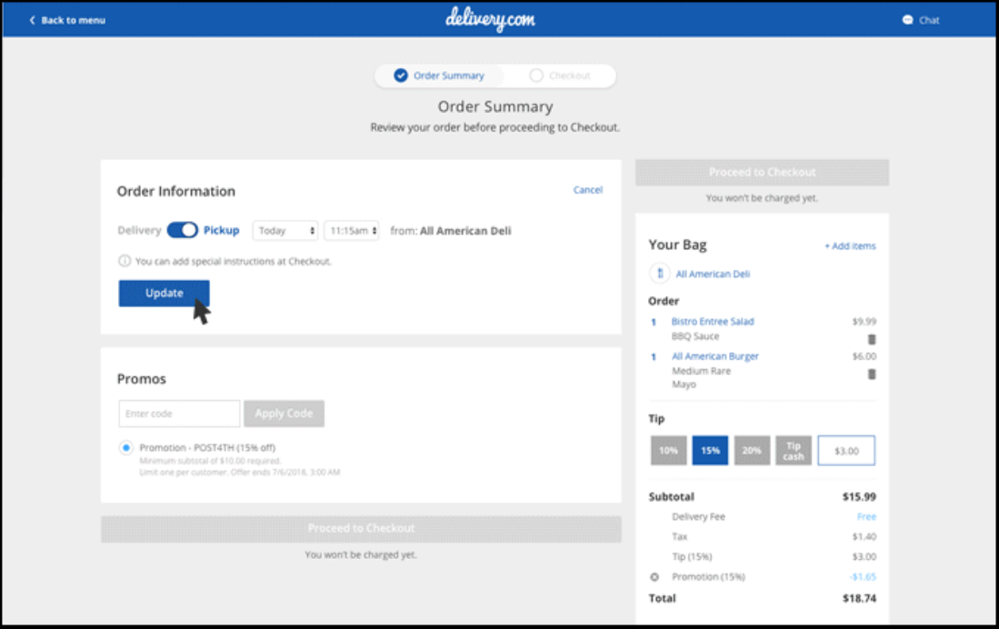Select the POST4TH promotion radio button

[x=125, y=448]
